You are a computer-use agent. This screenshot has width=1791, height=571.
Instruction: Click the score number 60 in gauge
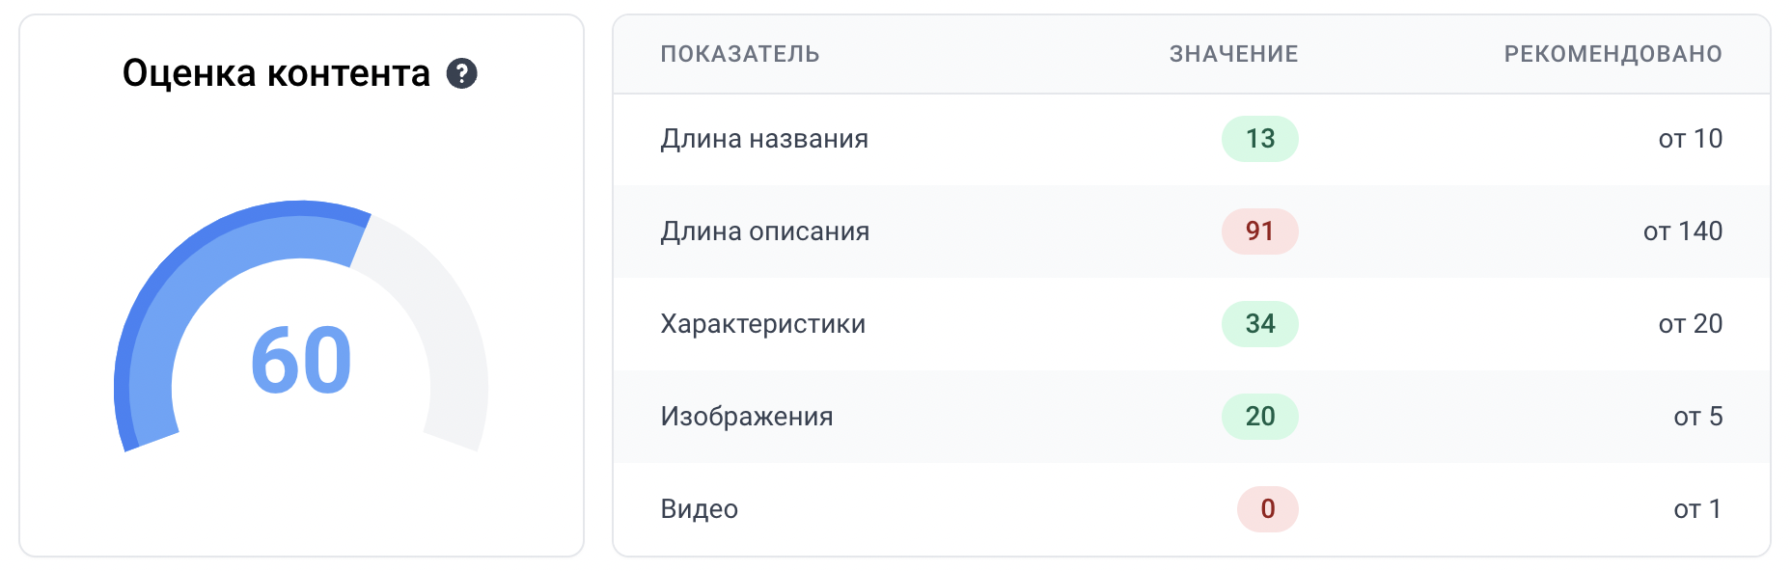301,361
